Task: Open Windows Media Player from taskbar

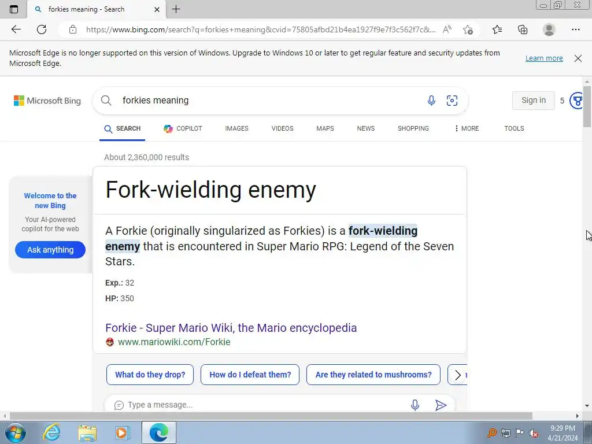Action: [121, 432]
